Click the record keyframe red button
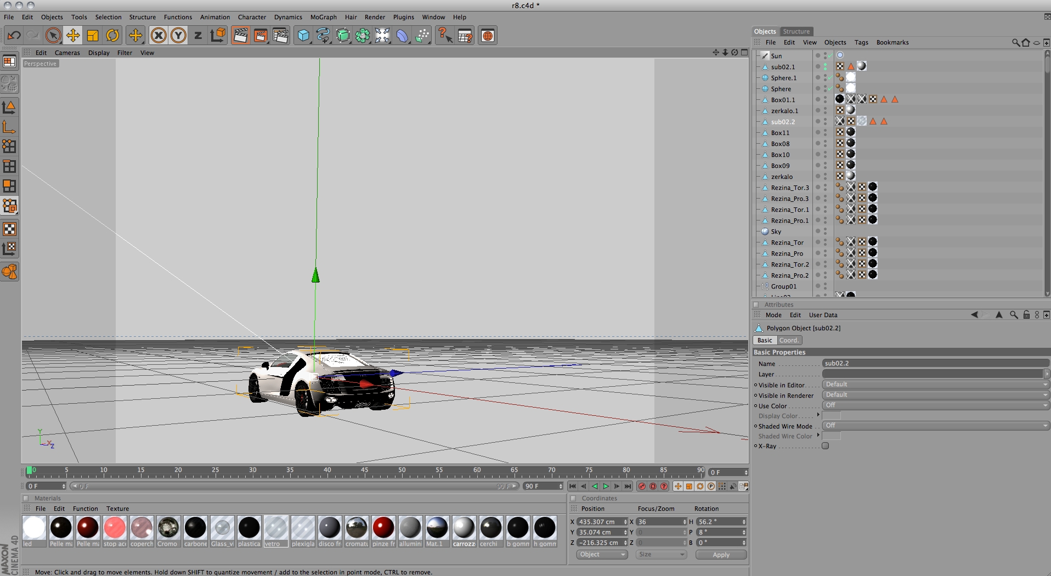Screen dimensions: 1051x576 point(642,487)
